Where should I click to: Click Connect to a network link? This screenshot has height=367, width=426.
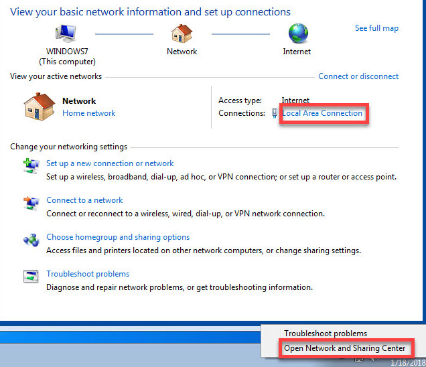pyautogui.click(x=84, y=200)
